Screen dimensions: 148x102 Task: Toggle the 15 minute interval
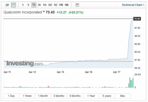(34, 5)
